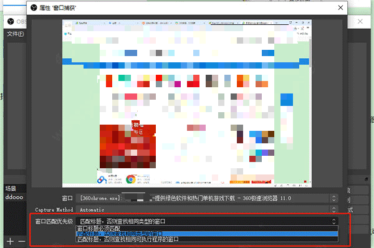Image resolution: width=374 pixels, height=248 pixels.
Task: Close the 属性 '窗口捕获' dialog
Action: (340, 7)
